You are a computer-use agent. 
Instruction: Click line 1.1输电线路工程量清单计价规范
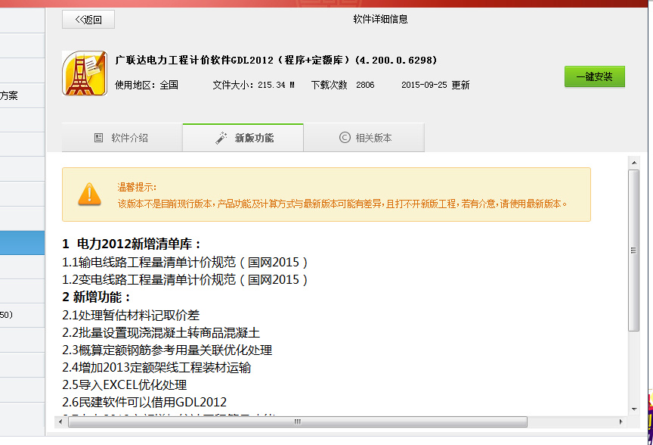point(185,263)
